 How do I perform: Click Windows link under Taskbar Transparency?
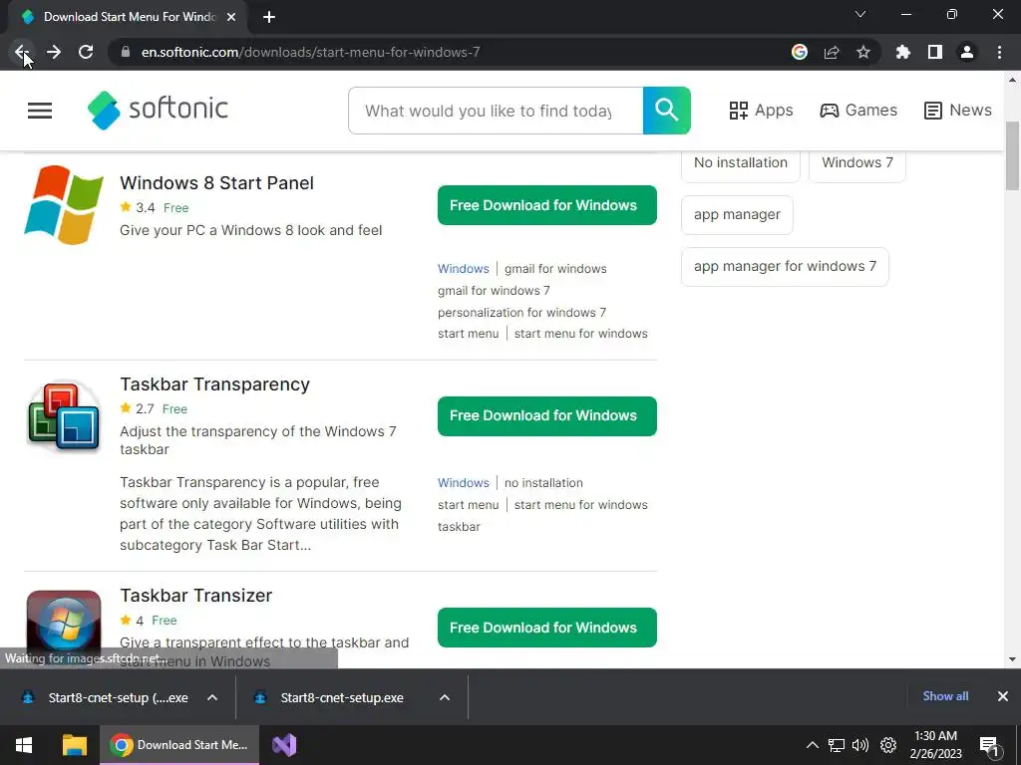tap(463, 483)
